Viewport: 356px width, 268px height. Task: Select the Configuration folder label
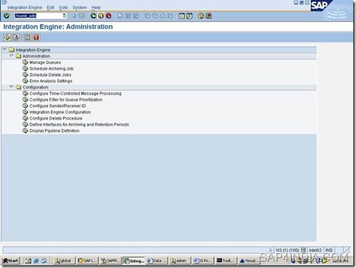click(35, 87)
